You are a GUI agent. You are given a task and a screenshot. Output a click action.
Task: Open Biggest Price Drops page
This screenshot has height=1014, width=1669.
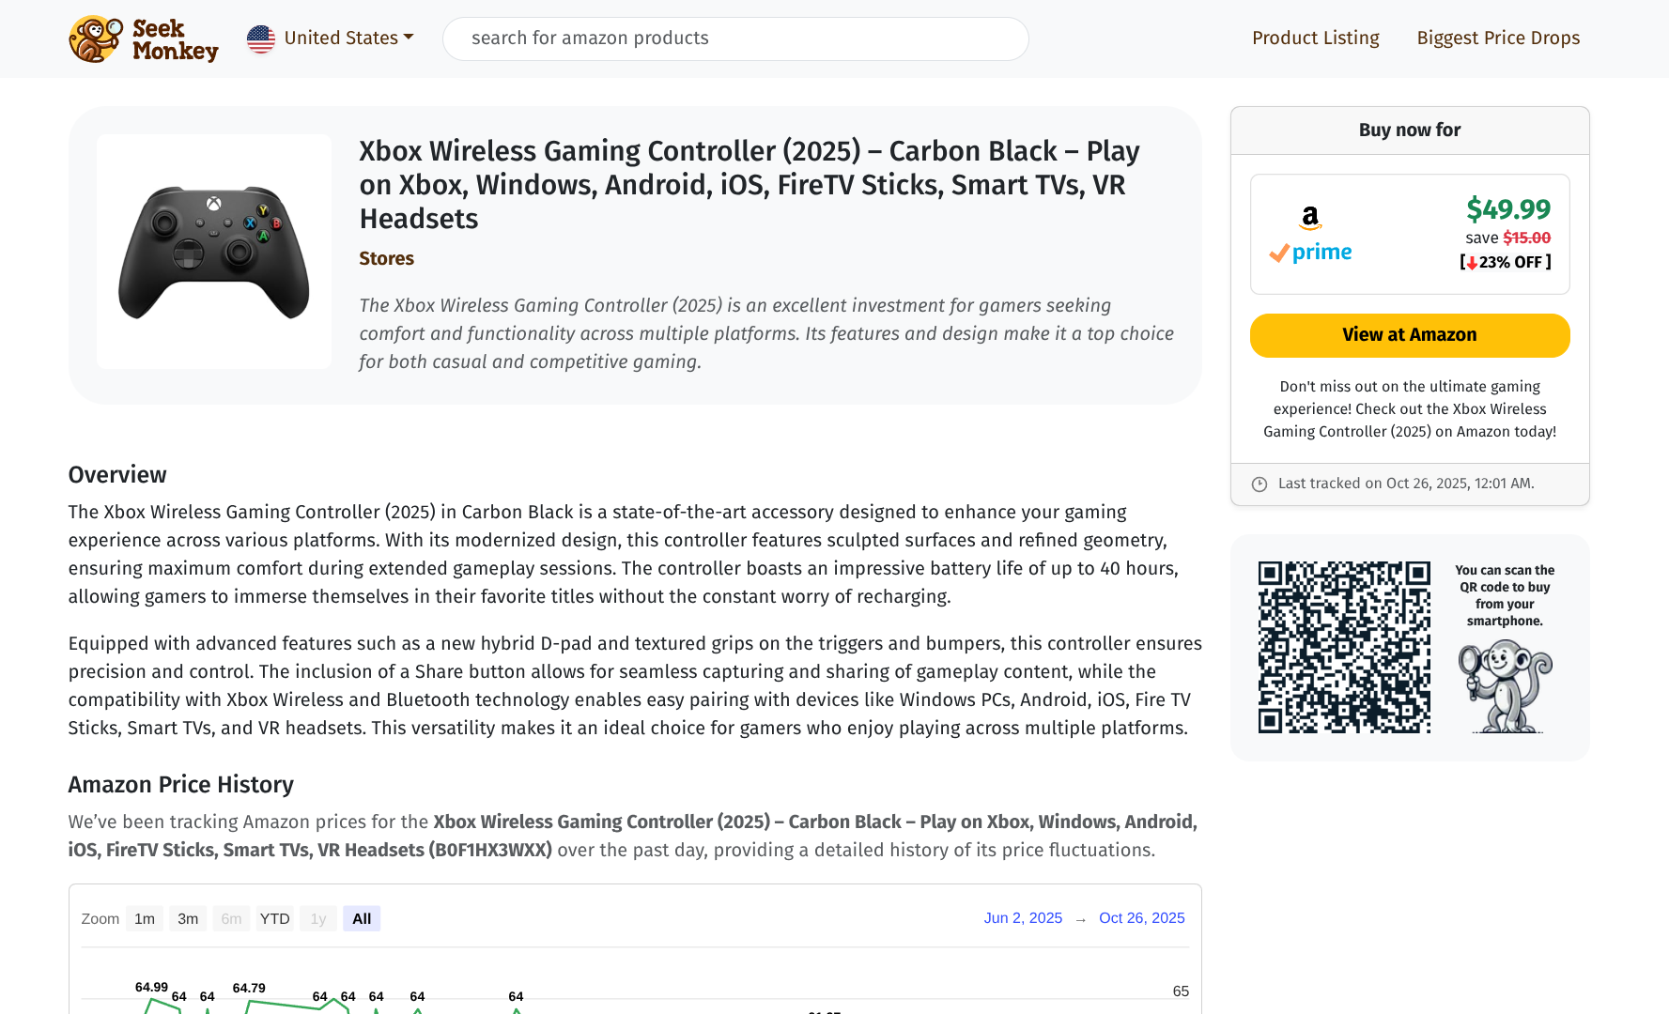(x=1498, y=38)
